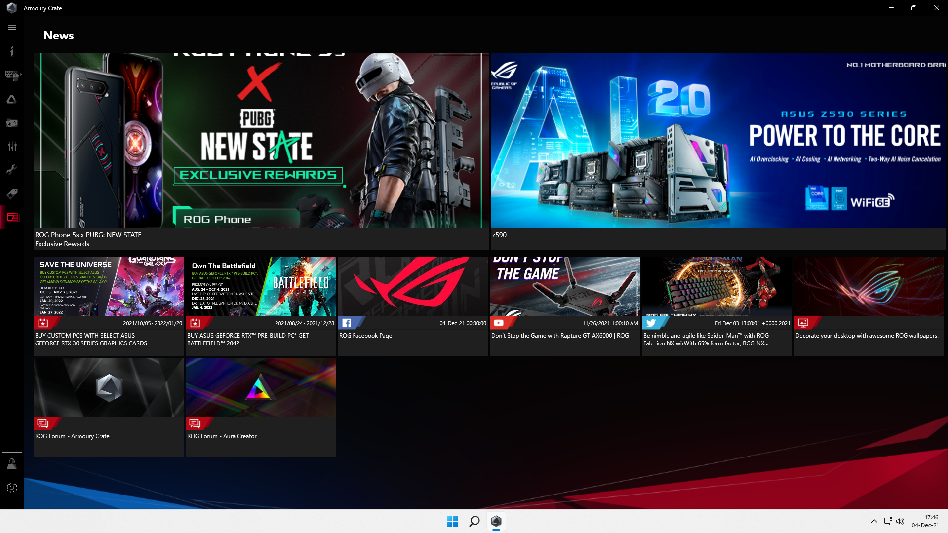Open Don't Stop the Game YouTube card
This screenshot has width=948, height=533.
coord(564,306)
